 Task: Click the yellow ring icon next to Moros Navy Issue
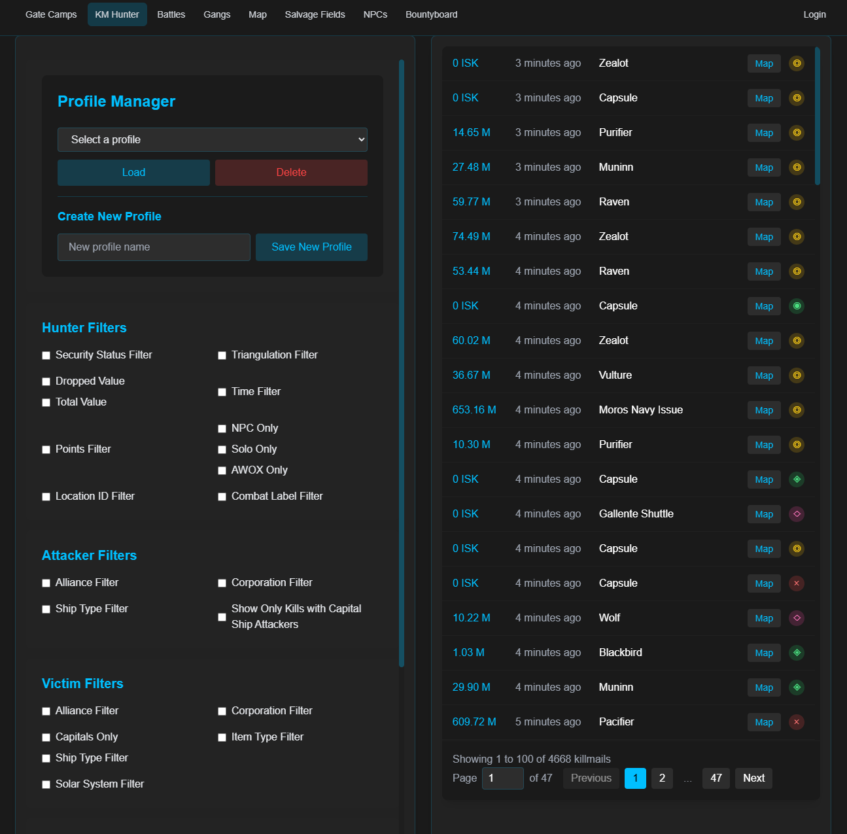(x=796, y=410)
